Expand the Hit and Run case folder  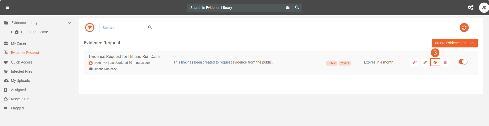point(11,32)
